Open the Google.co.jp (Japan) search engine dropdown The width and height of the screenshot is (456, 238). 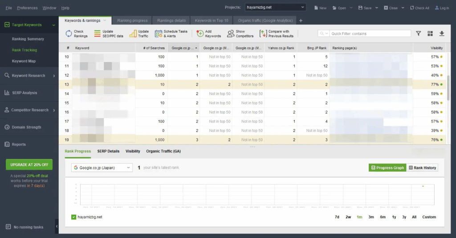tap(102, 168)
